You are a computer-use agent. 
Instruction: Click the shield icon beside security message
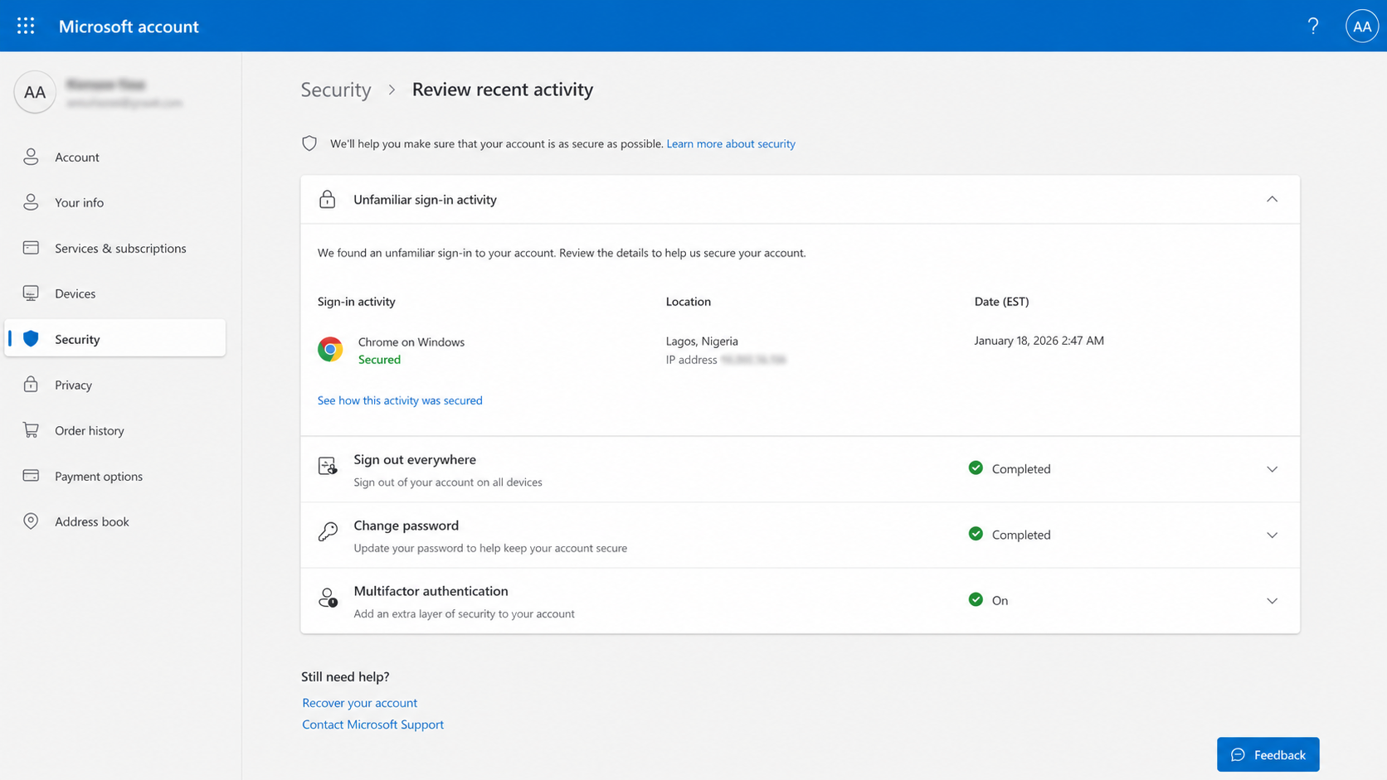click(x=309, y=143)
